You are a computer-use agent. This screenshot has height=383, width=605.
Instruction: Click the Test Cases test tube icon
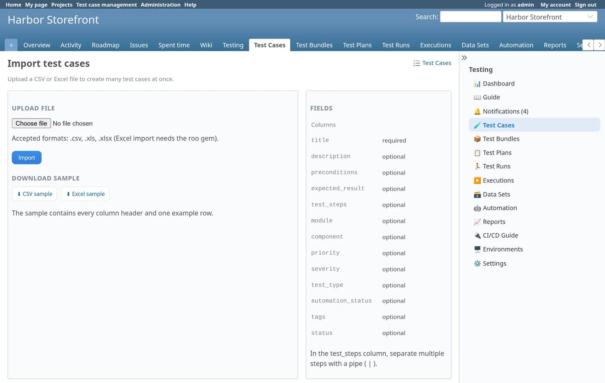click(477, 125)
